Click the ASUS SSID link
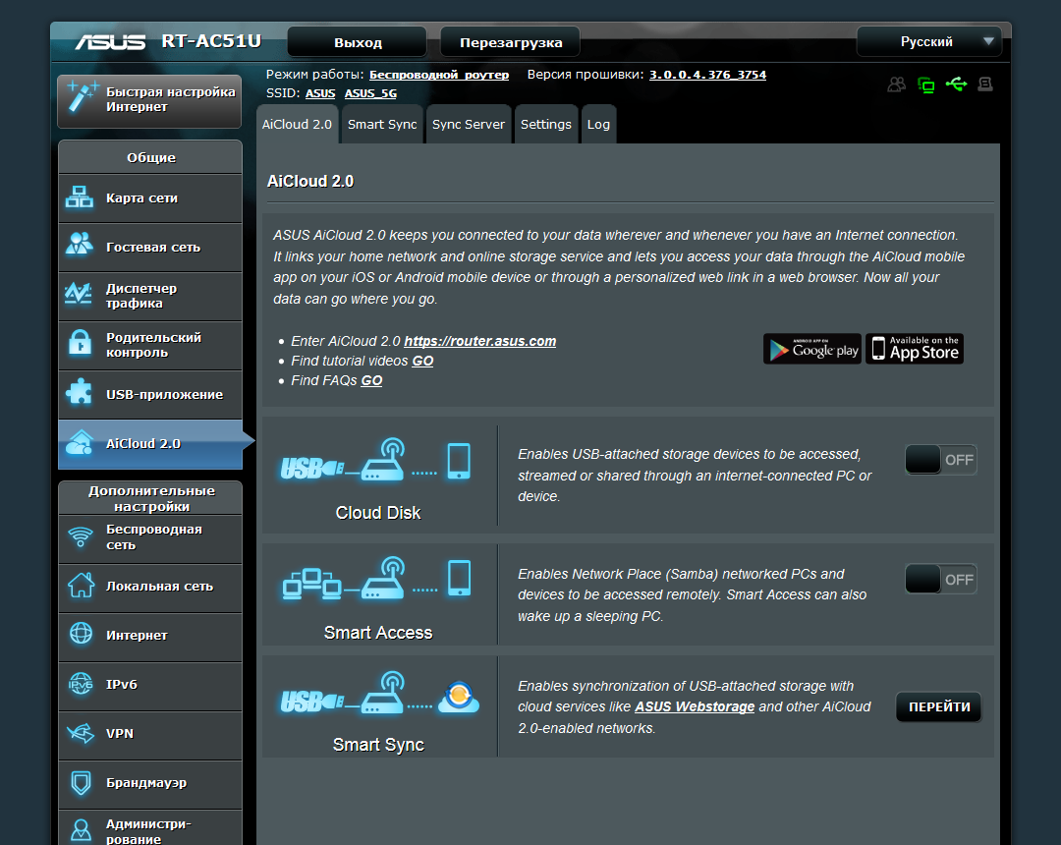This screenshot has height=845, width=1061. coord(320,93)
